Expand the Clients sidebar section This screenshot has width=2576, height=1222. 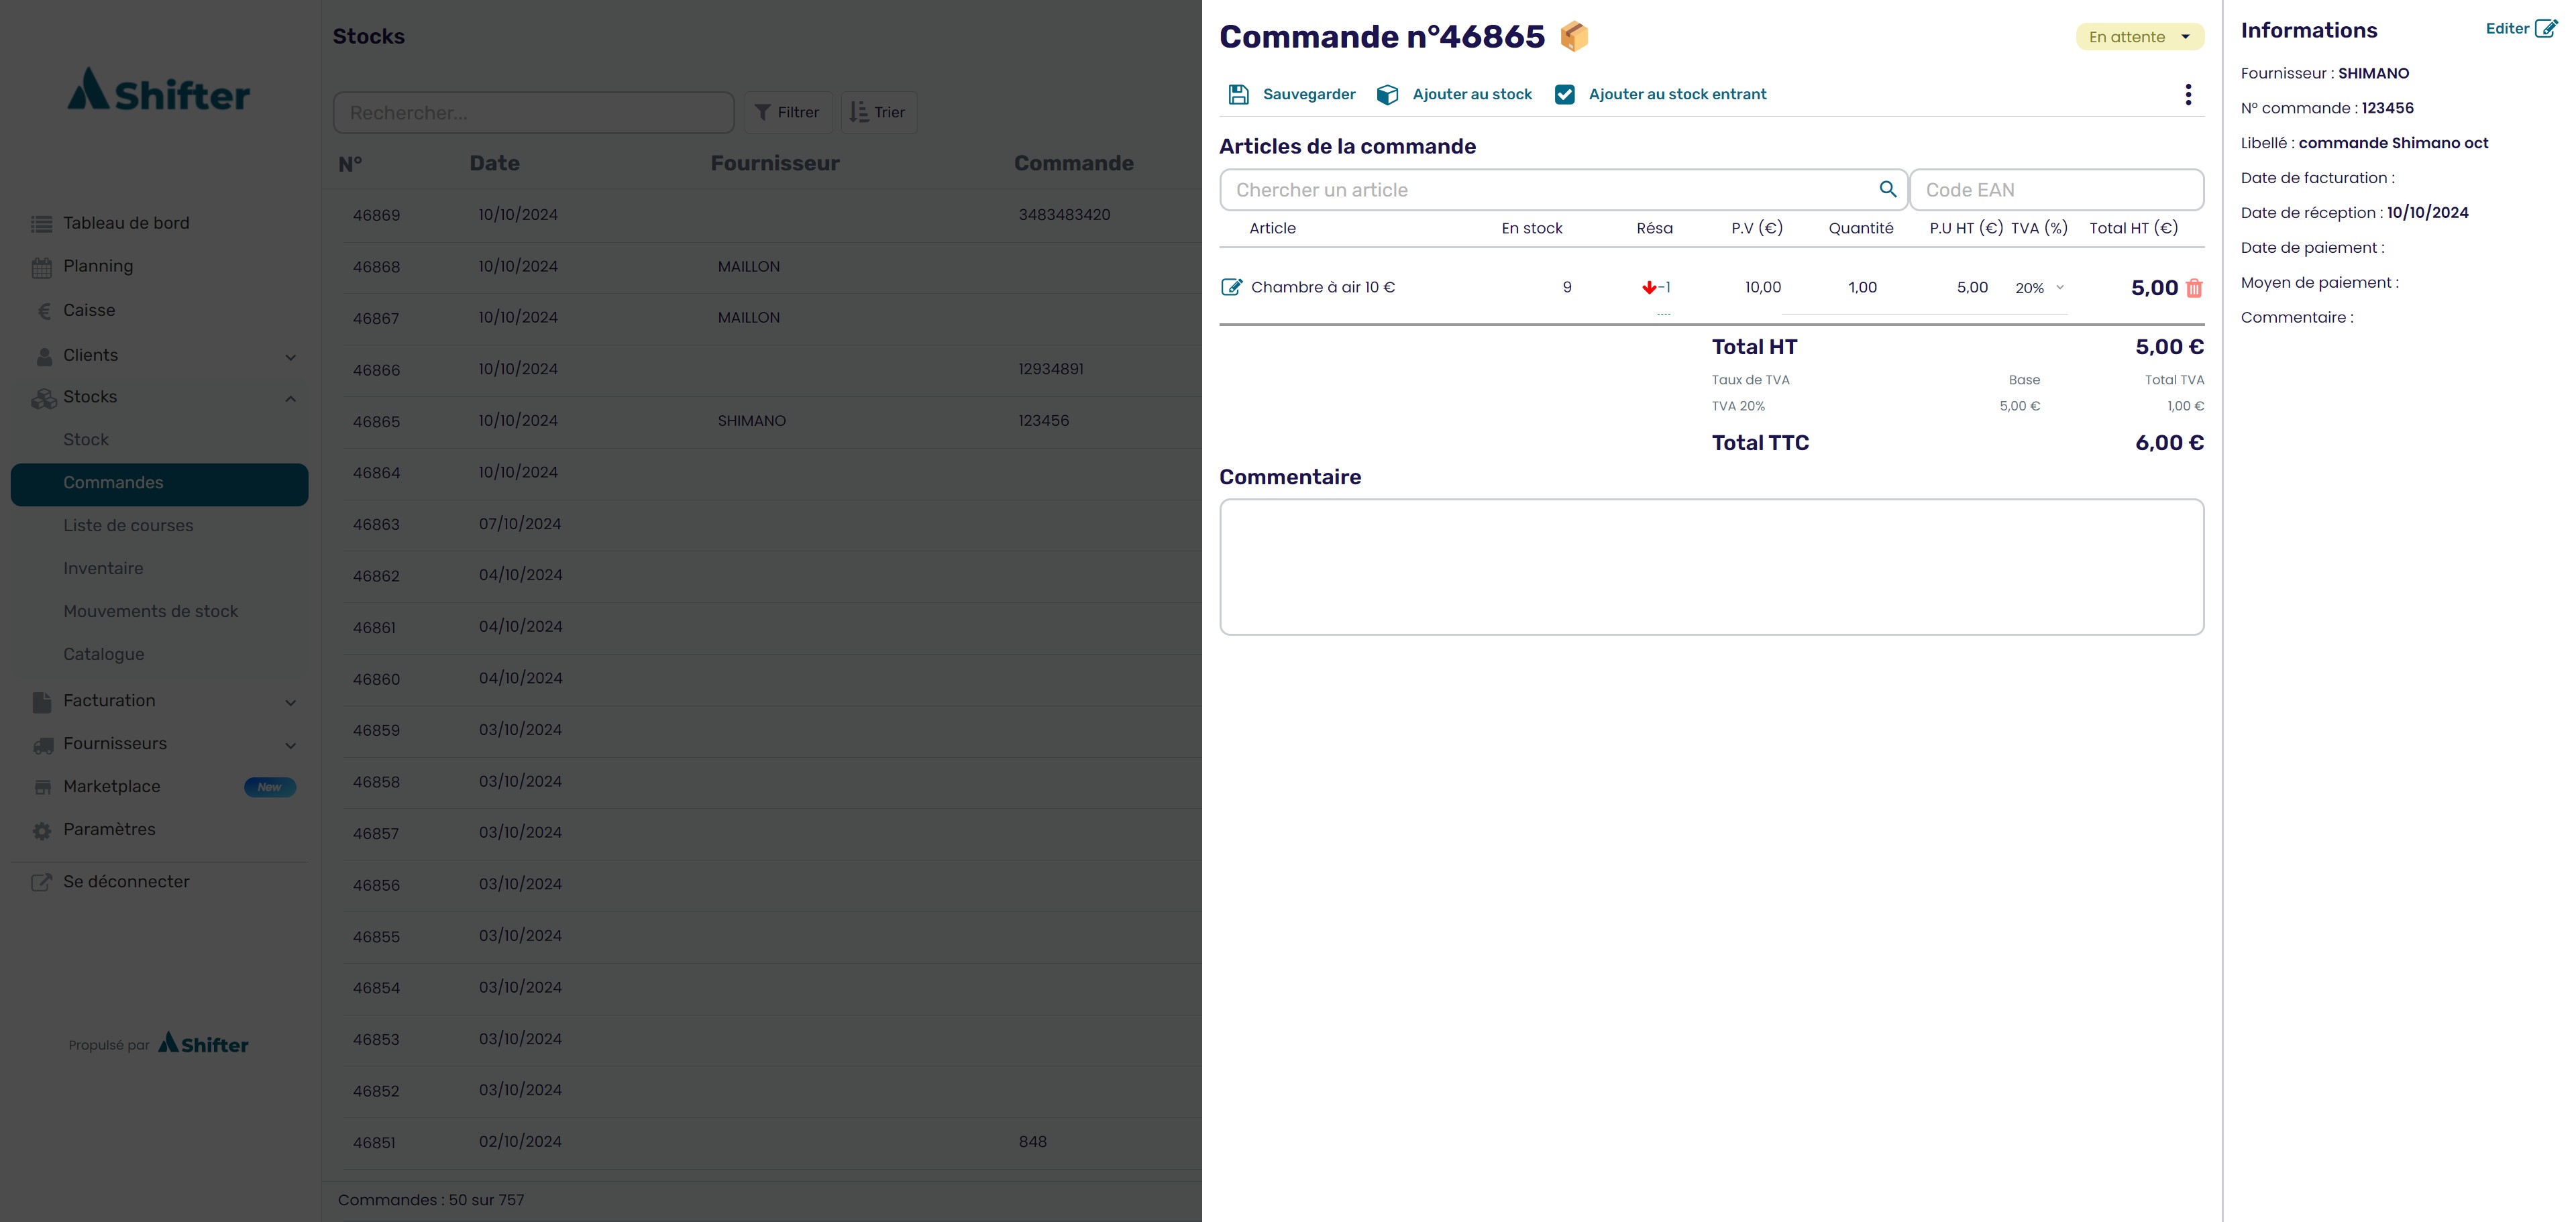point(290,357)
